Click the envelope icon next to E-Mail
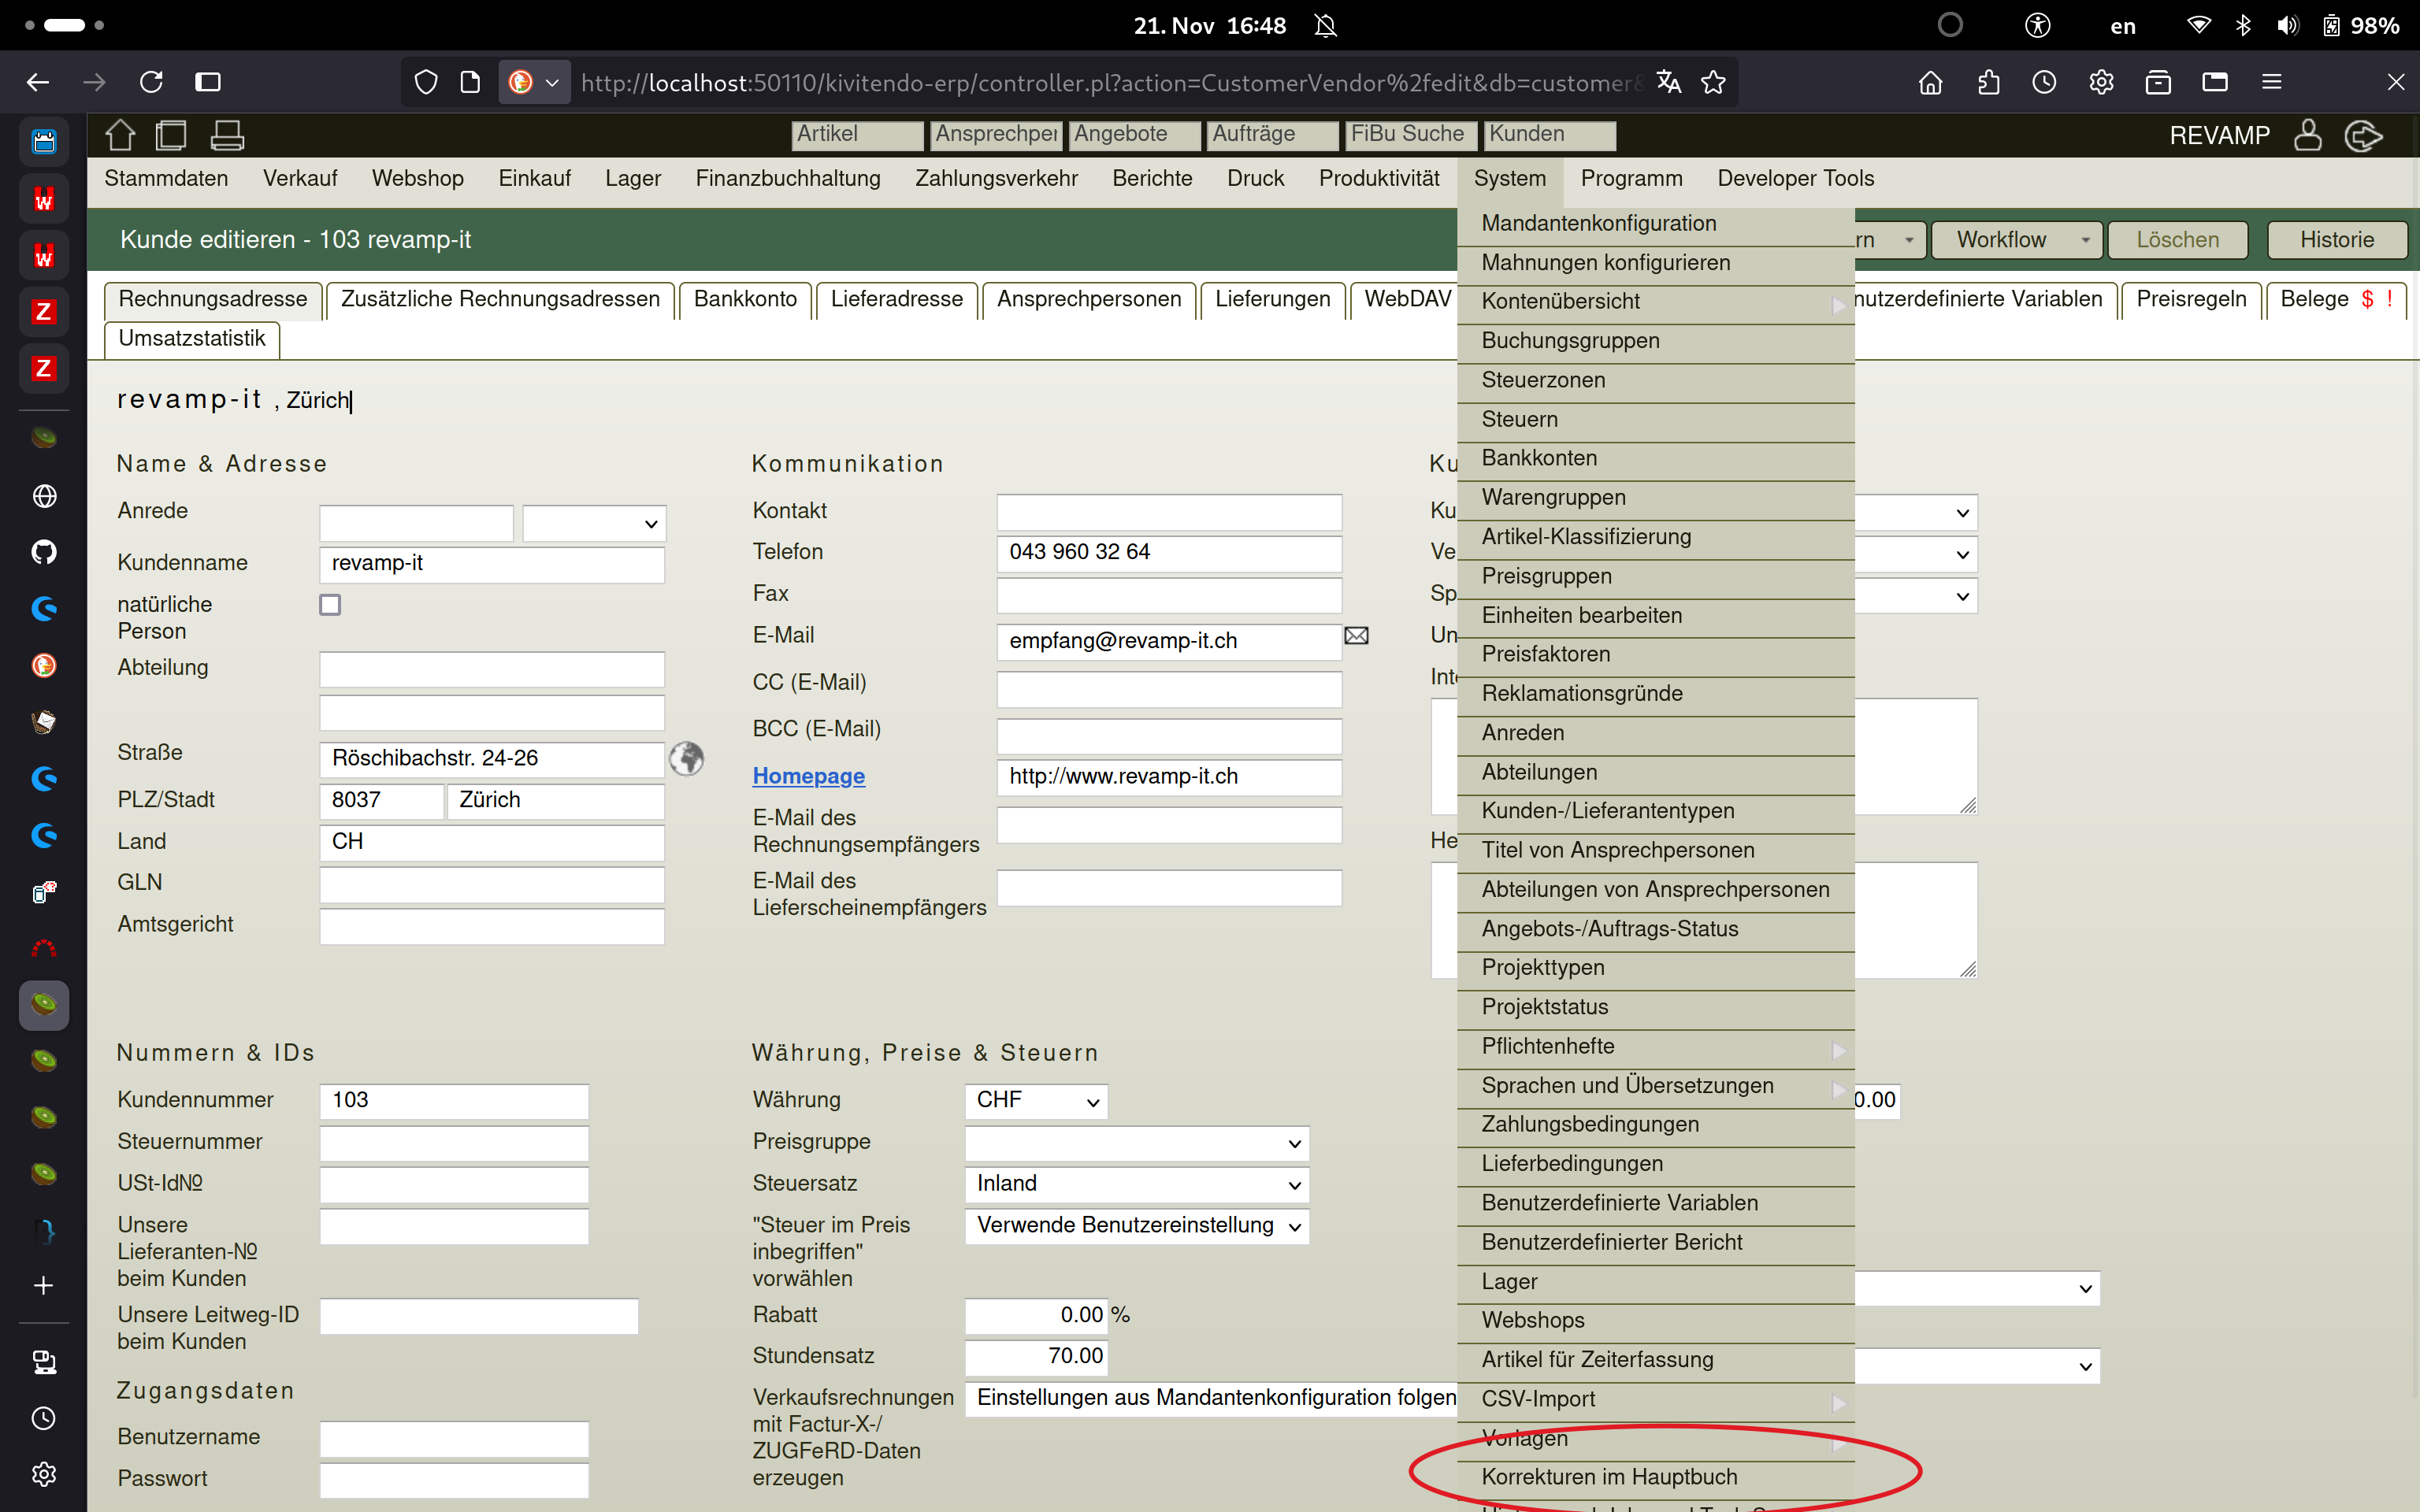Image resolution: width=2420 pixels, height=1512 pixels. coord(1356,636)
